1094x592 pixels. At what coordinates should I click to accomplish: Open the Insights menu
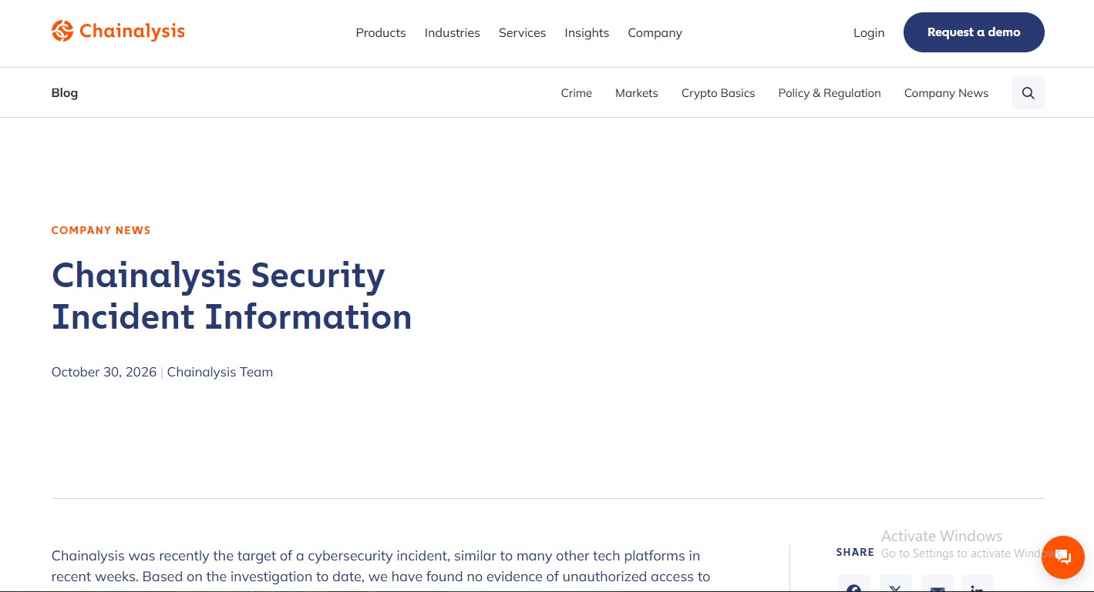click(587, 32)
